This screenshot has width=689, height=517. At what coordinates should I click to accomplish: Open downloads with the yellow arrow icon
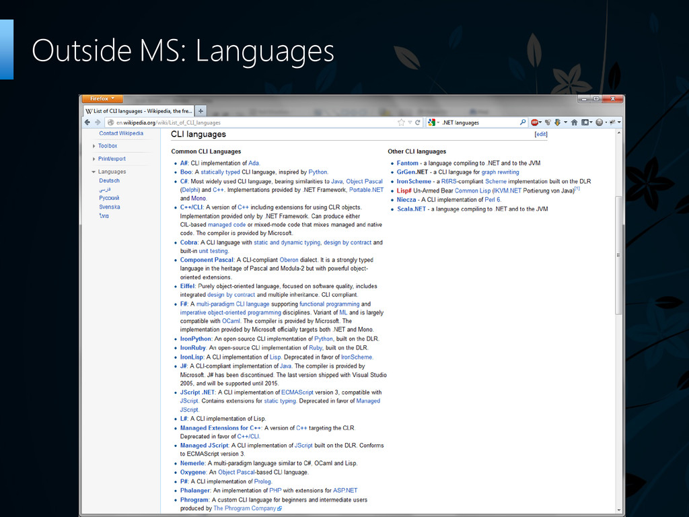(x=558, y=123)
